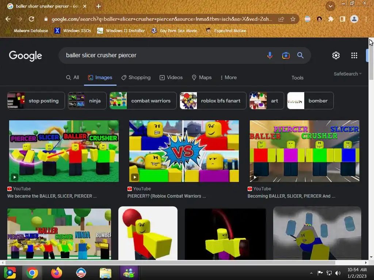This screenshot has height=280, width=374.
Task: Open the 'We became the BALLER' video thumbnail
Action: click(64, 151)
